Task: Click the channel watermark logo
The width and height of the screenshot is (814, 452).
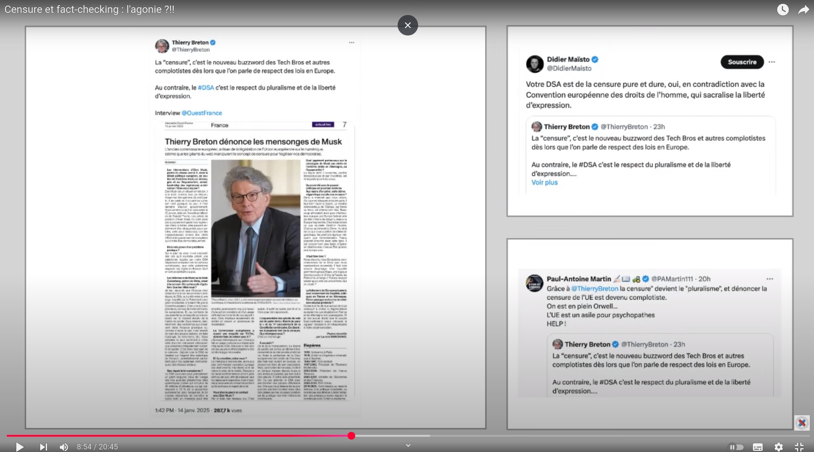Action: 802,423
